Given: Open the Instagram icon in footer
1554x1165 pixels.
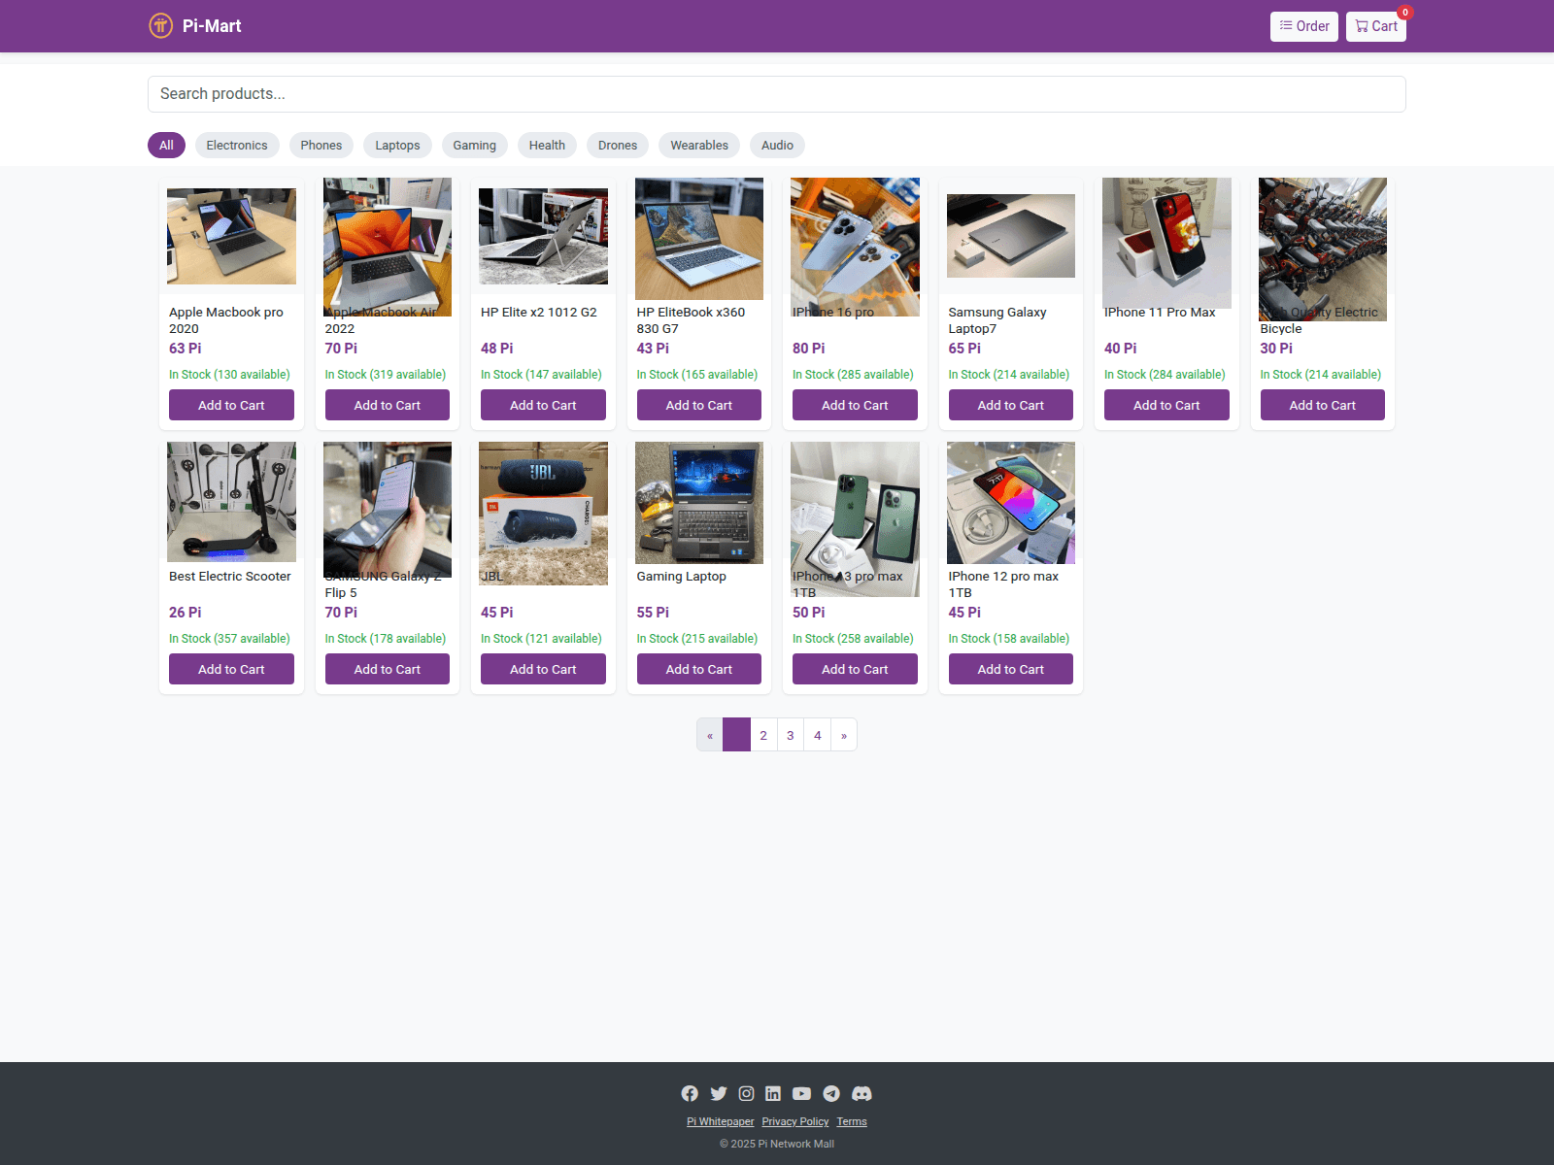Looking at the screenshot, I should [x=746, y=1093].
